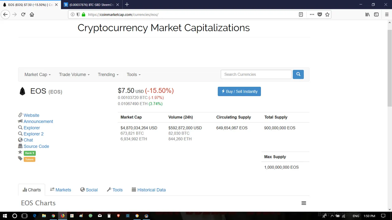
Task: Launch Microsoft Edge from taskbar
Action: pos(35,216)
